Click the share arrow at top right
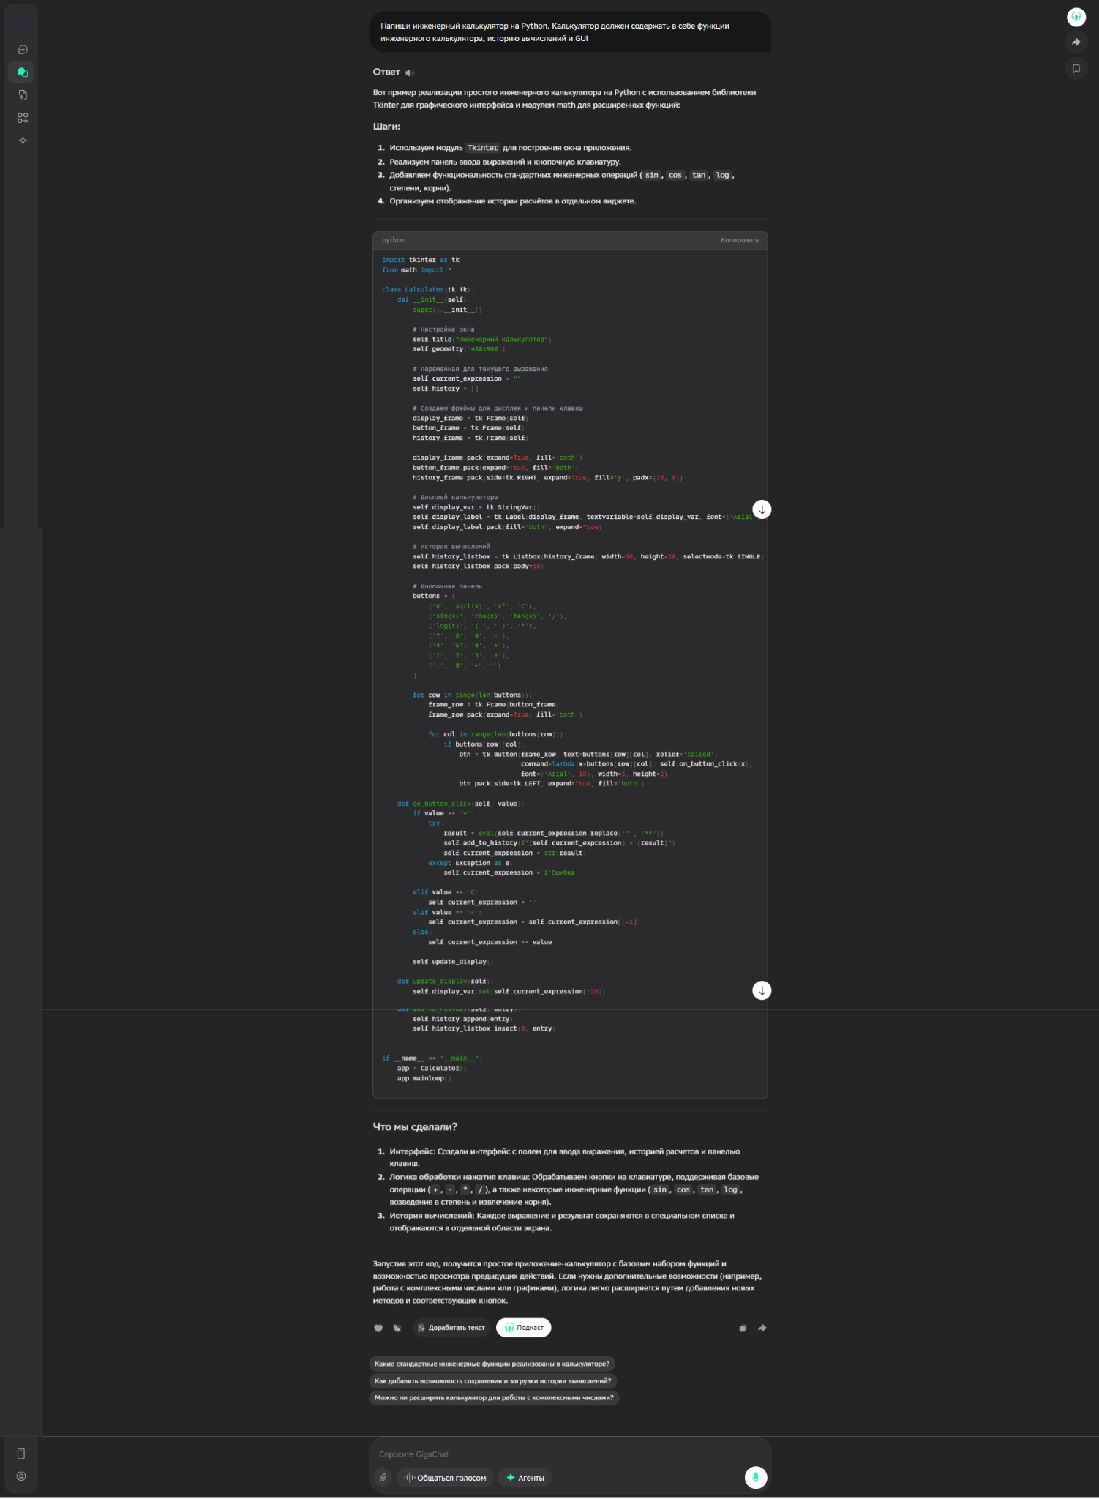The height and width of the screenshot is (1499, 1099). (x=1076, y=42)
